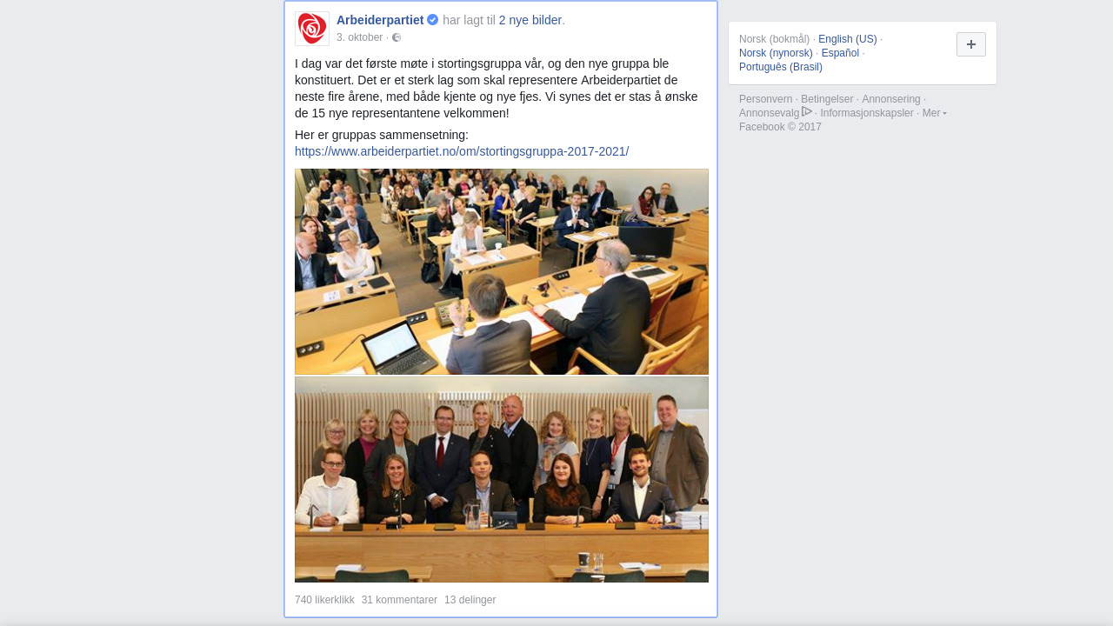Click the public globe privacy icon

coord(397,37)
